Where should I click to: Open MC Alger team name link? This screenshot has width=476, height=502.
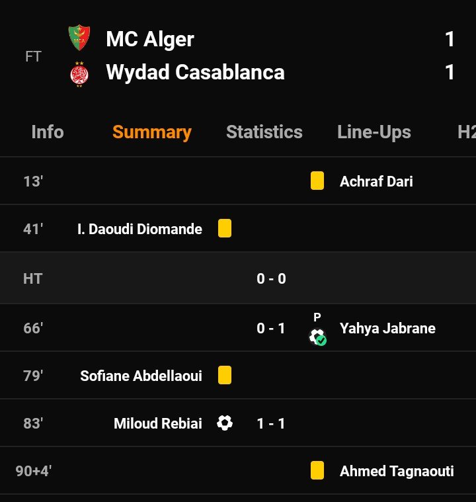point(150,39)
